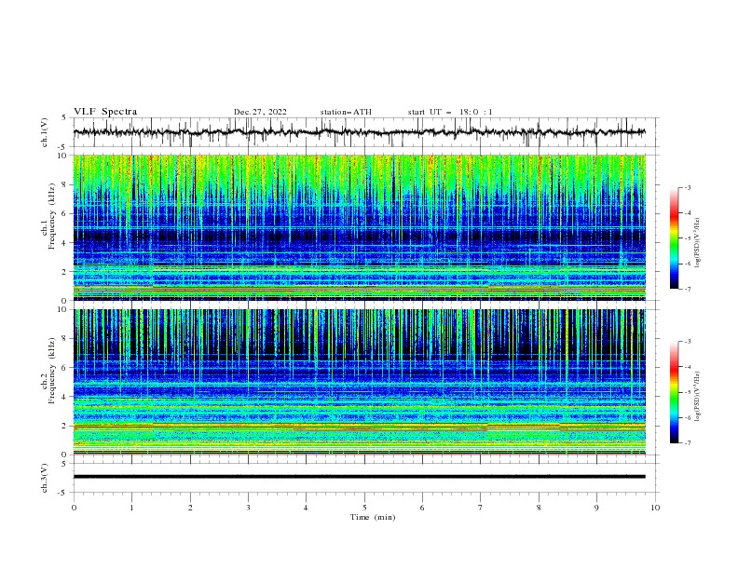Click the ch.1 spectrogram color scale bar
Viewport: 738px width, 570px height.
point(675,238)
